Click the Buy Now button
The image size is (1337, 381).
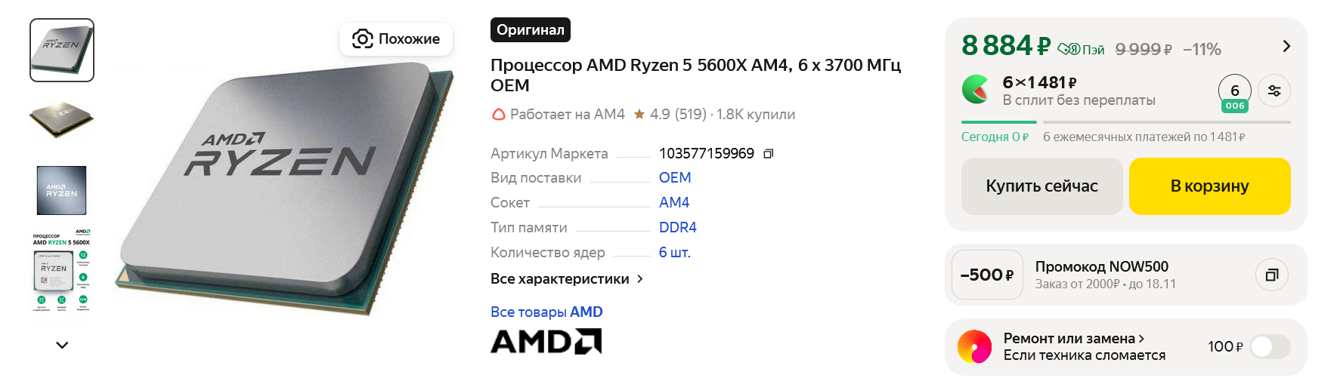[x=1041, y=186]
